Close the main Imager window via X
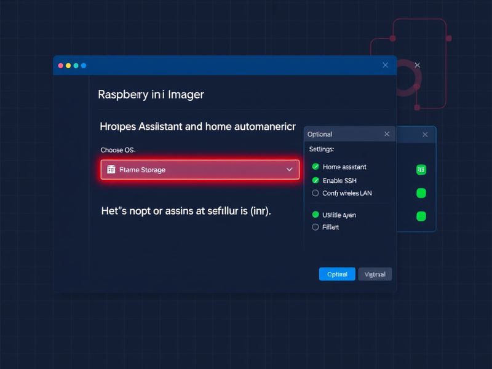The image size is (492, 369). click(x=386, y=65)
